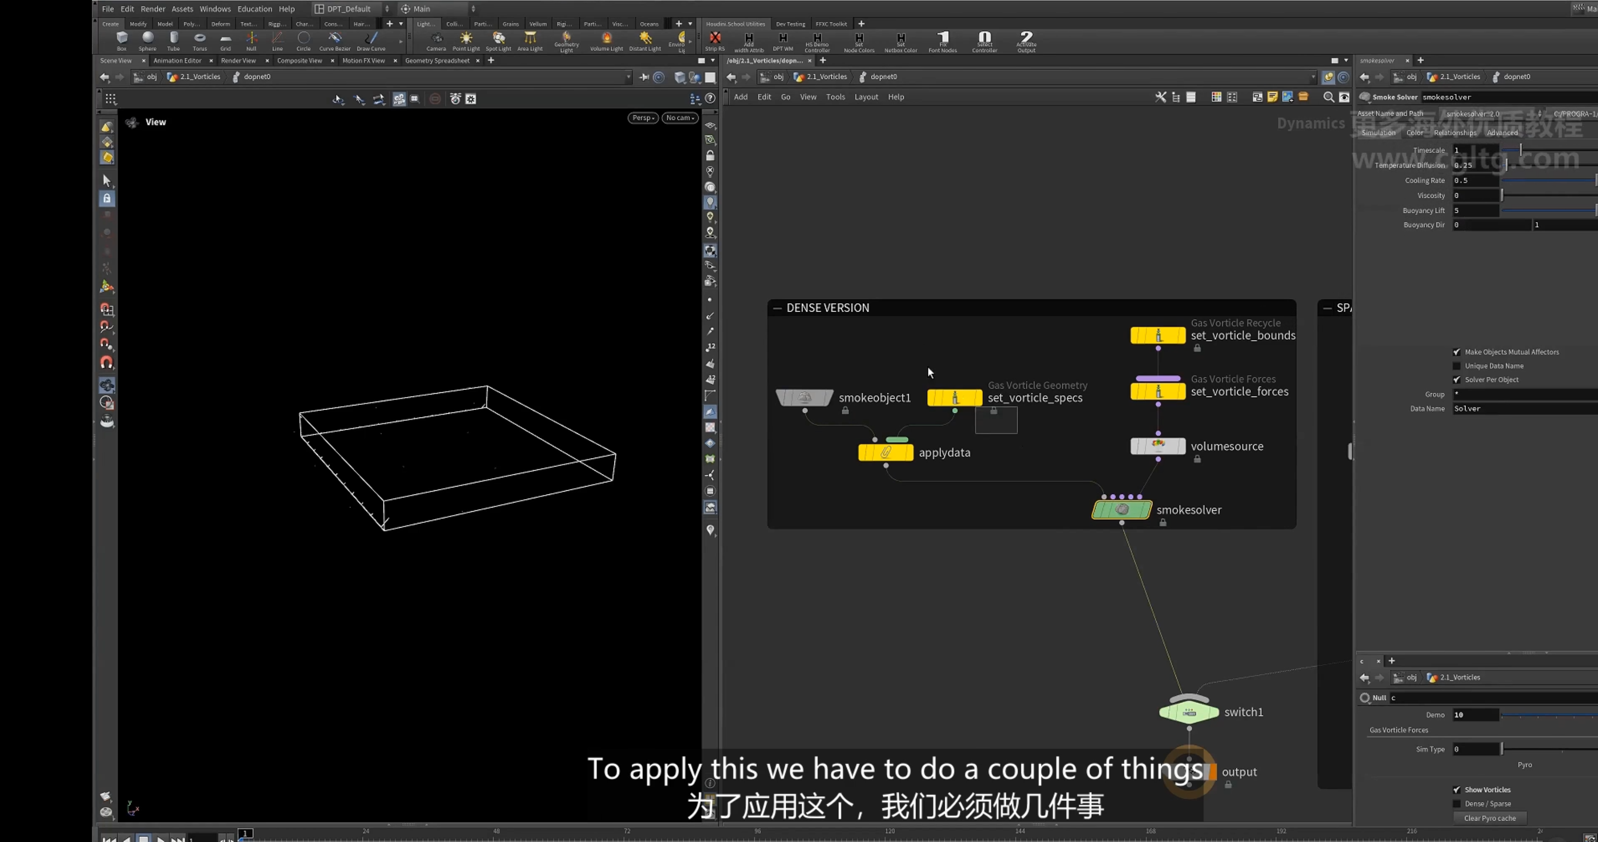Viewport: 1598px width, 842px height.
Task: Click the Strip RS utility icon
Action: 715,41
